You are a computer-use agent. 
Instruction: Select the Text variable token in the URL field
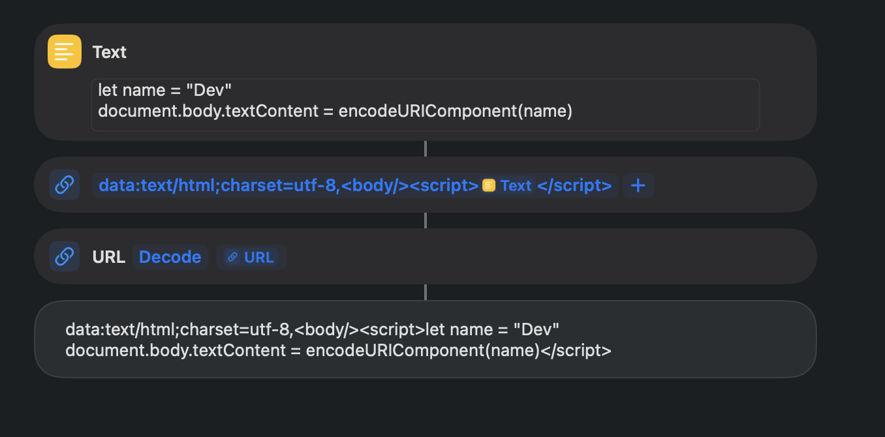508,186
